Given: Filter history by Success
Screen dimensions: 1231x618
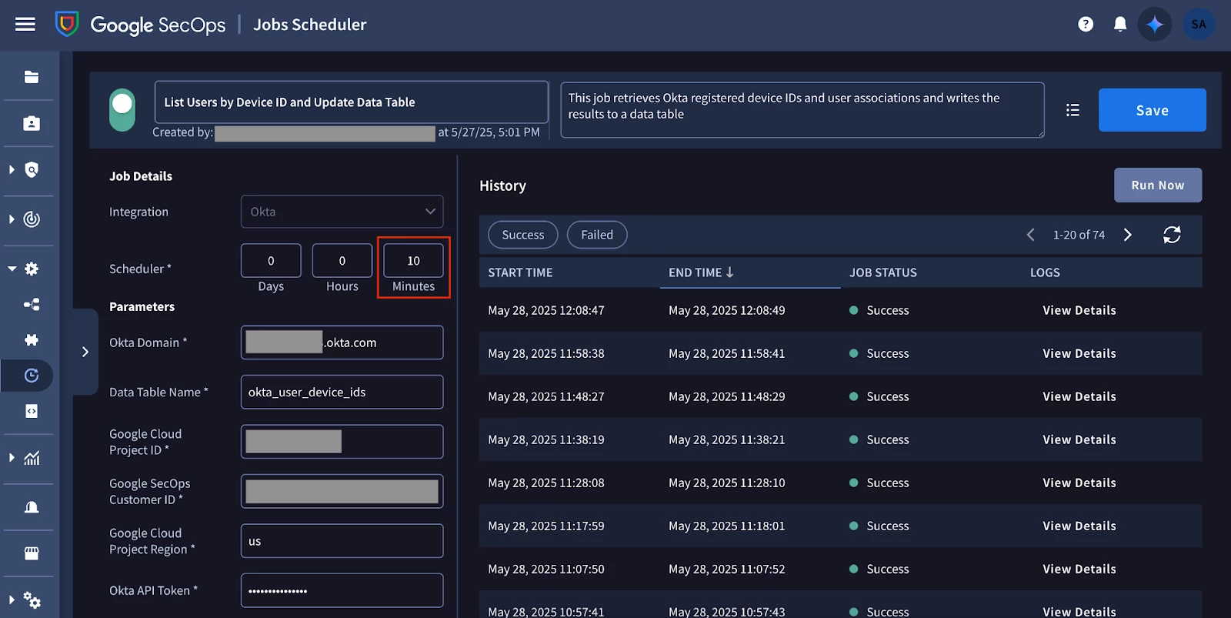Looking at the screenshot, I should (x=523, y=235).
